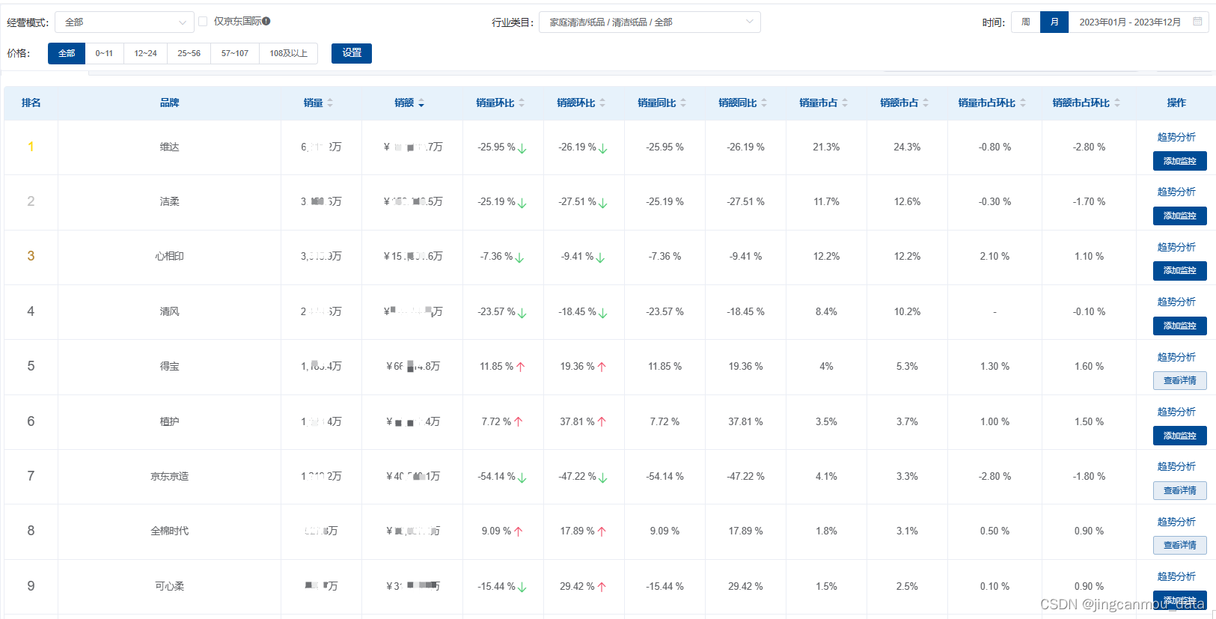Click brand name 维达
Screen dimensions: 1216x619
169,147
